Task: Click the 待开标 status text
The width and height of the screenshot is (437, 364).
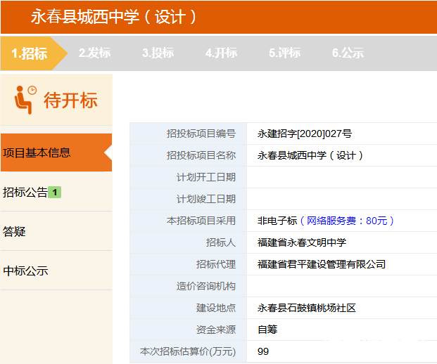Action: click(x=70, y=100)
